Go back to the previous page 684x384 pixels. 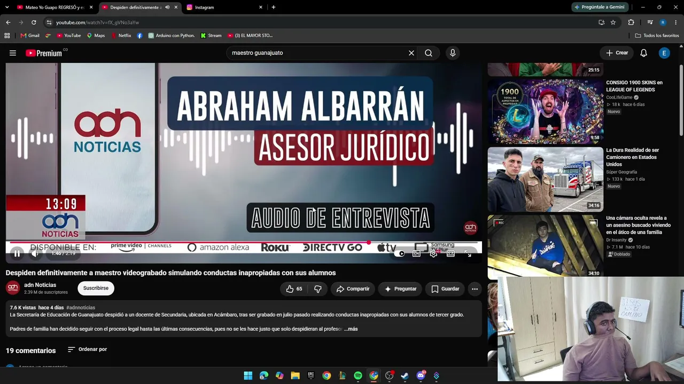(8, 22)
